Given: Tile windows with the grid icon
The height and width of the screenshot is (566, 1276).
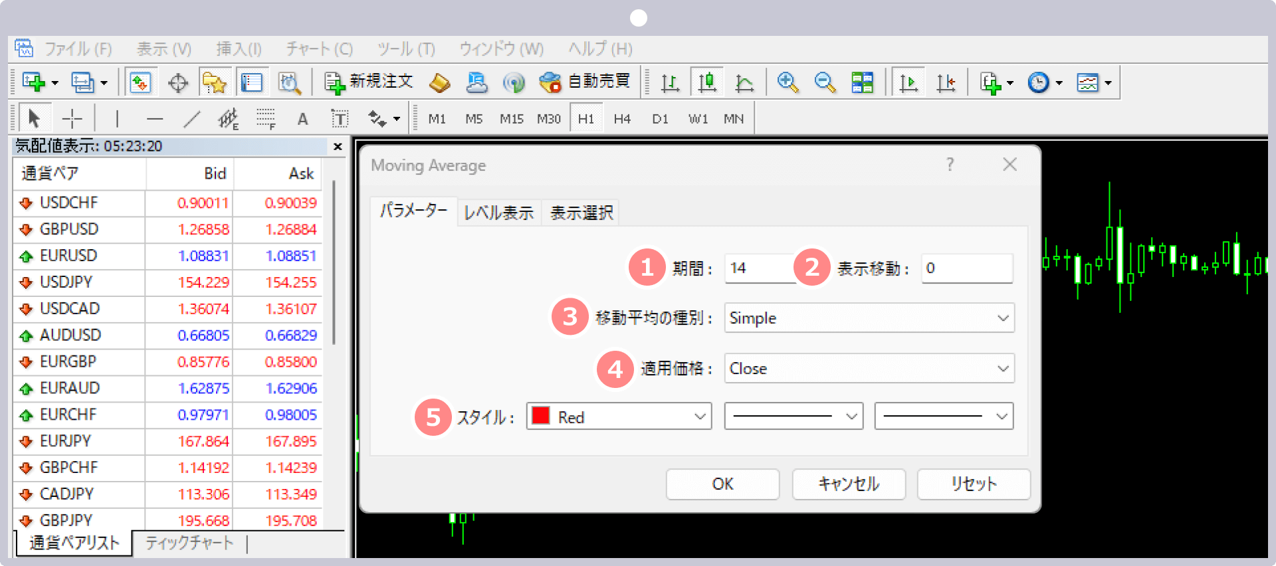Looking at the screenshot, I should [x=863, y=82].
